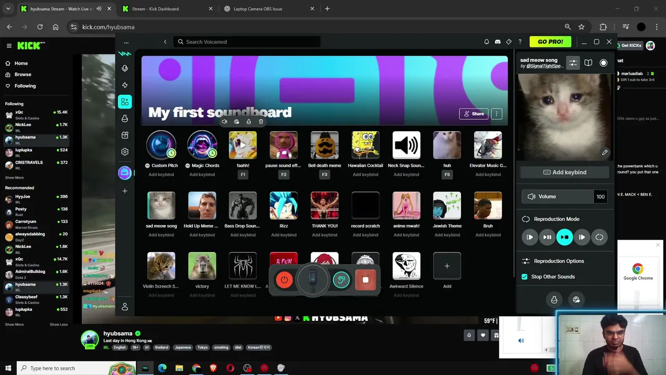The image size is (666, 375).
Task: Select the Custom Pitch voice tile
Action: (x=161, y=145)
